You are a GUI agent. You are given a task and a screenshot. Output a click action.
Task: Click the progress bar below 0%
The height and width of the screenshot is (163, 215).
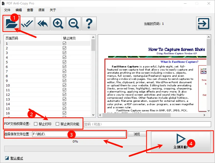pos(75,149)
